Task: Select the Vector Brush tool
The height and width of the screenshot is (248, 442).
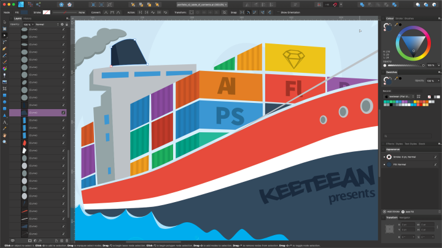Action: point(4,62)
